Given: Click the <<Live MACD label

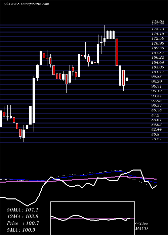Looking at the screenshot, I should coord(141,226).
